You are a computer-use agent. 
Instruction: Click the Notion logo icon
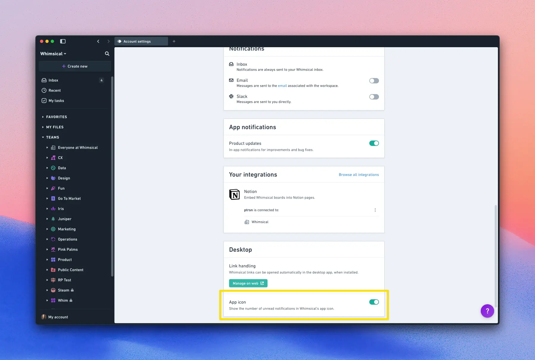pos(235,195)
